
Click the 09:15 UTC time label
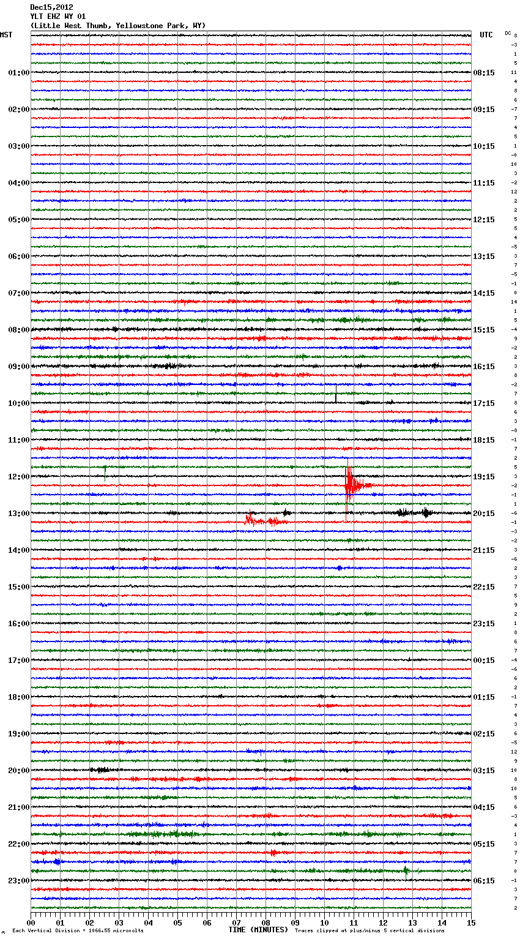click(x=484, y=110)
